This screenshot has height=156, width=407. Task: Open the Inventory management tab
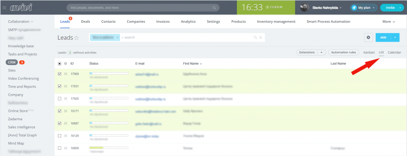[x=276, y=22]
